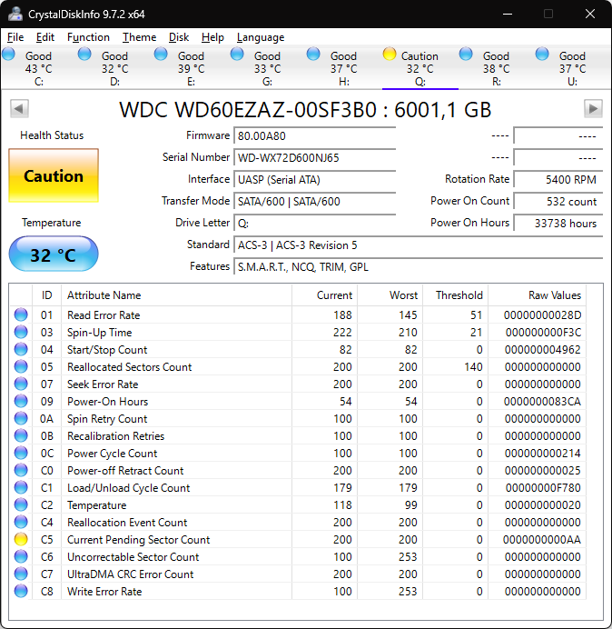Select the U: drive status orb
The image size is (612, 629).
pos(542,55)
